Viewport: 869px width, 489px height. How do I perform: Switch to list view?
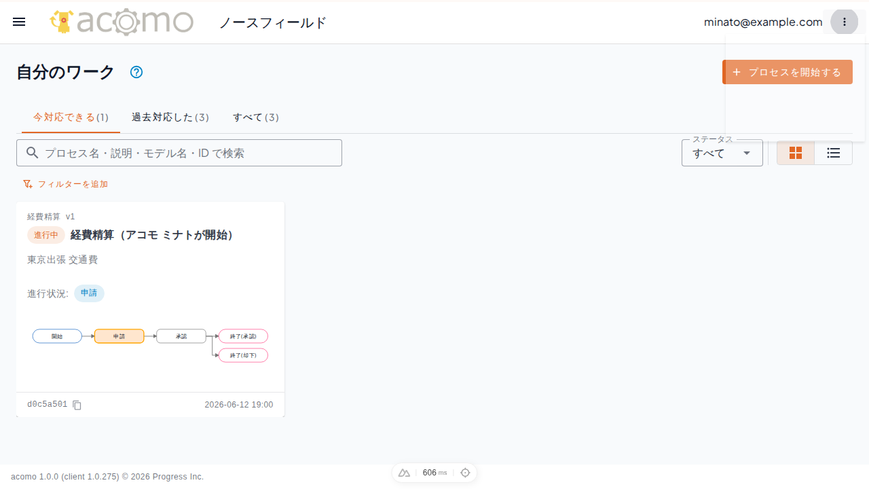click(x=834, y=153)
